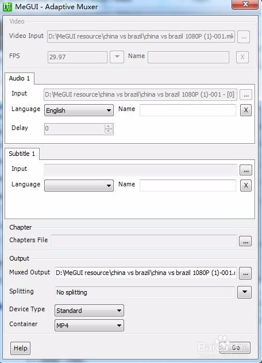Browse for the Video Input file
Screen dimensions: 262x363
tap(244, 37)
